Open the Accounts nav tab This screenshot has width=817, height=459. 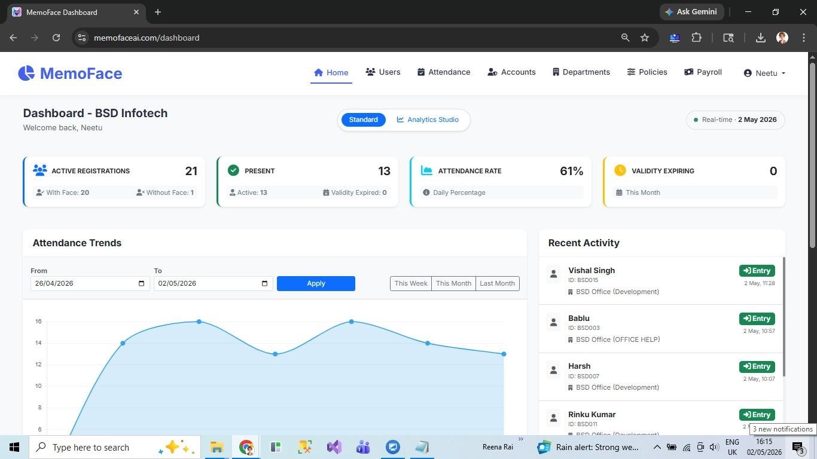(x=511, y=72)
